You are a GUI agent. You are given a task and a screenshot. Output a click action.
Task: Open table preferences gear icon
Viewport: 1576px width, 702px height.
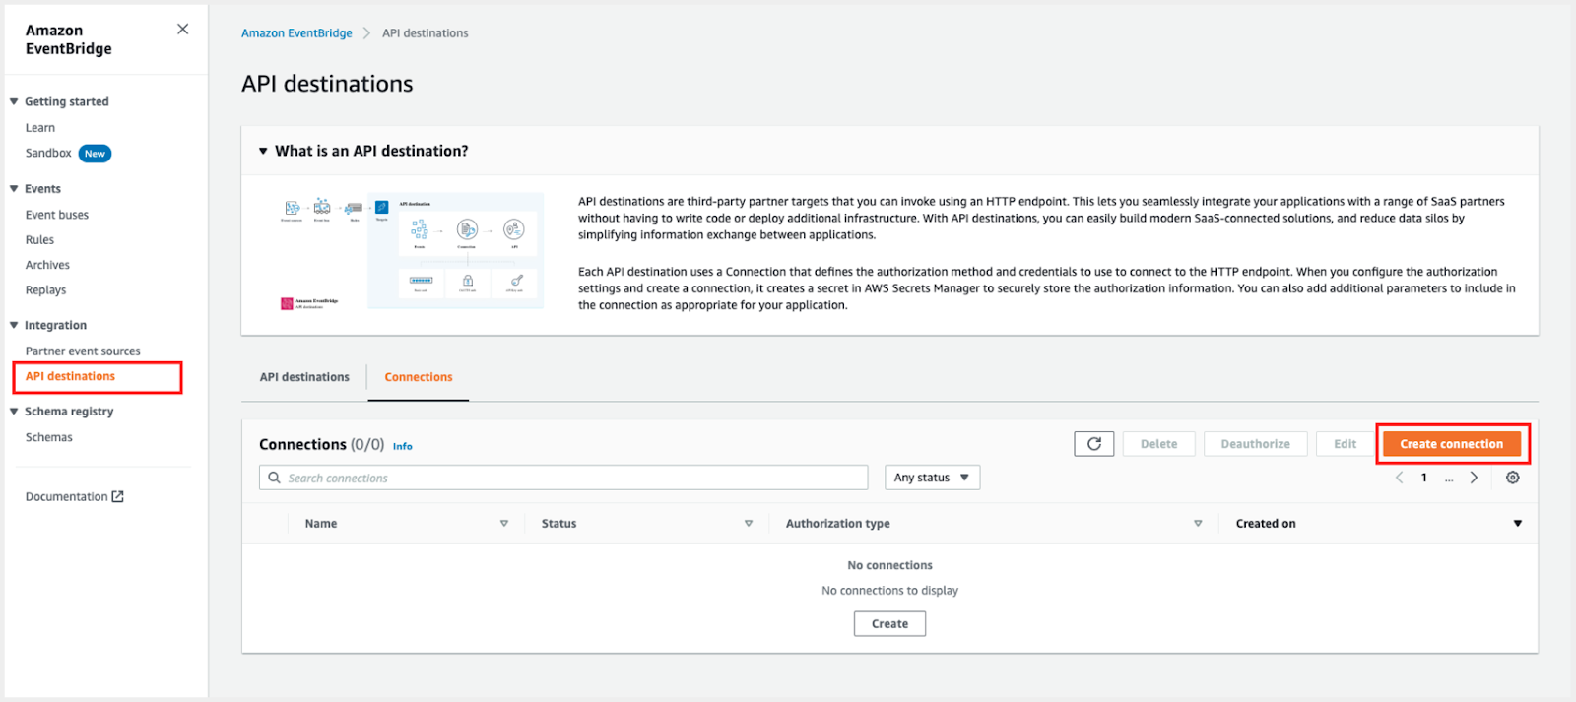1513,478
